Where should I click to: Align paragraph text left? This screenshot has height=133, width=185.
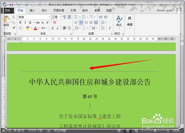76,23
